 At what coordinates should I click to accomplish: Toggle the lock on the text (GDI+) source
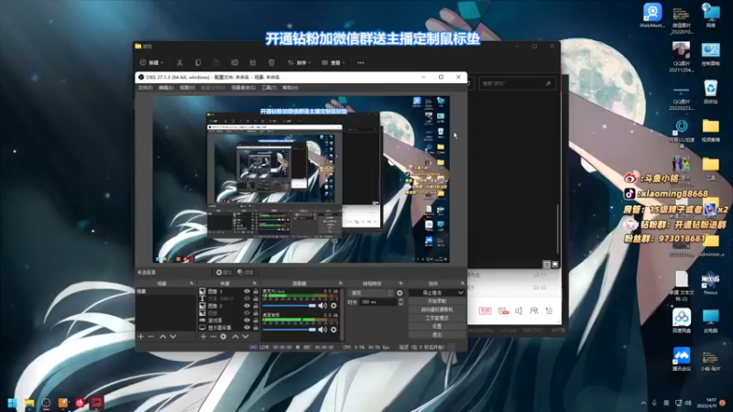click(x=256, y=298)
